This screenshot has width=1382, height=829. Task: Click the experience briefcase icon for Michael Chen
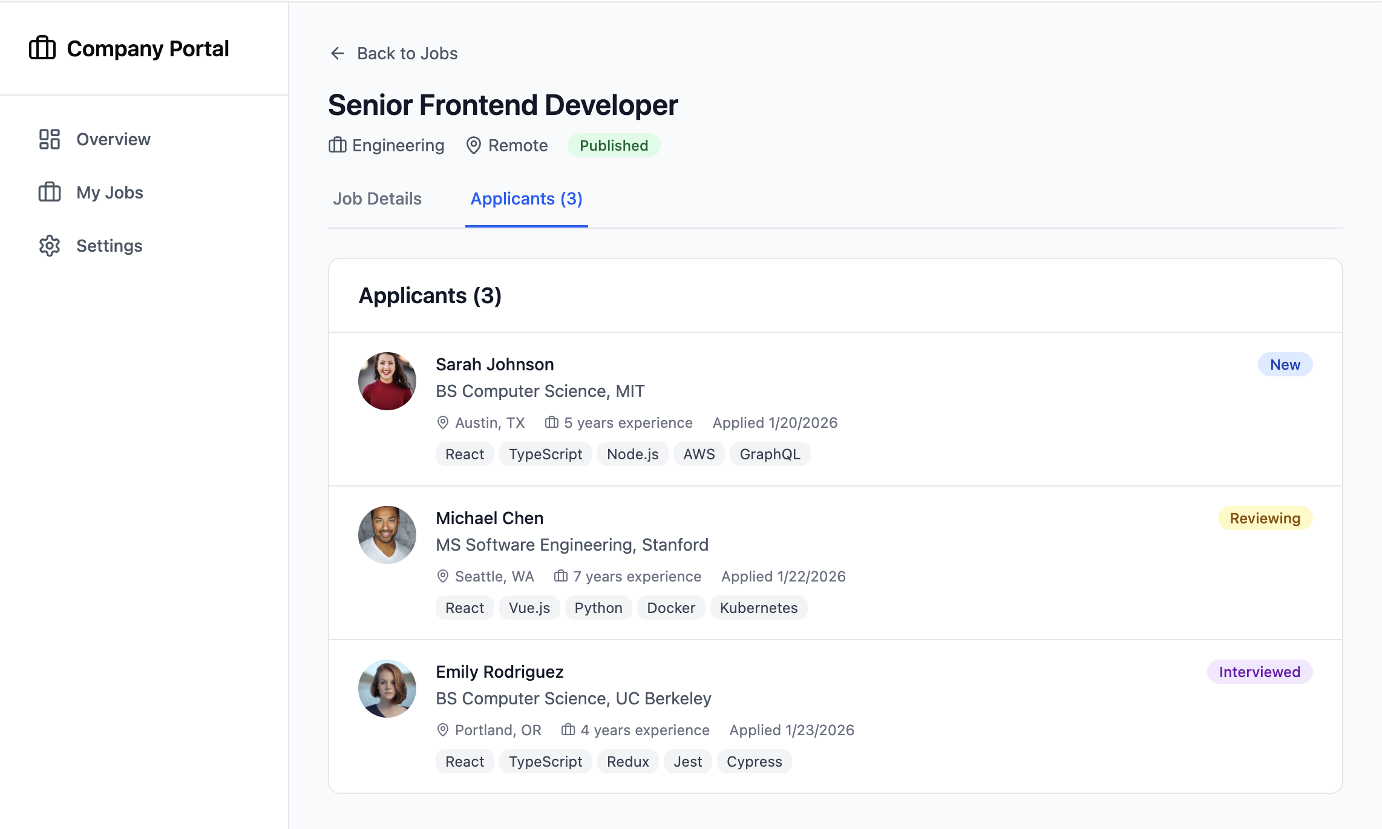coord(560,576)
